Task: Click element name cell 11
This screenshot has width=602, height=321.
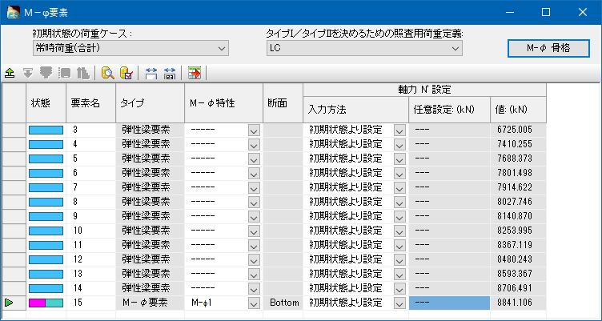Action: point(91,246)
